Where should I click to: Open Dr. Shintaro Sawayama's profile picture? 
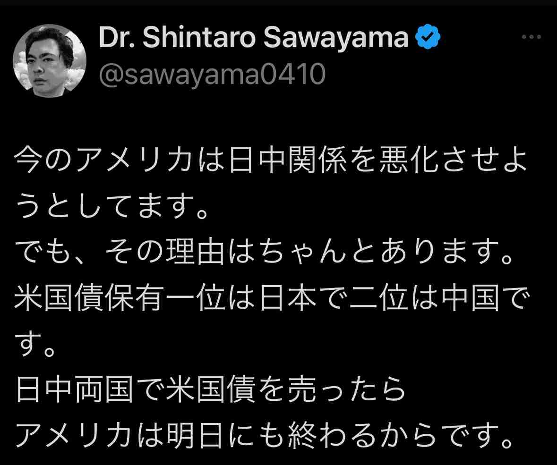tap(50, 61)
